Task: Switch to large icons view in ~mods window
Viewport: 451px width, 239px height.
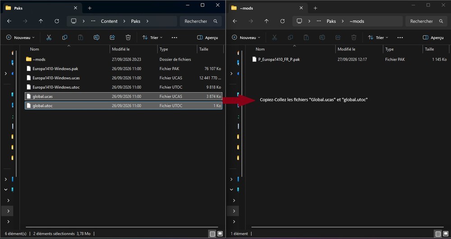Action: (x=446, y=234)
